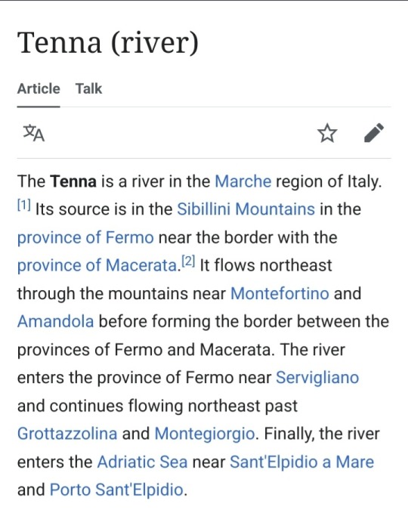
Task: Visit the Montegiorgio link
Action: (x=205, y=434)
